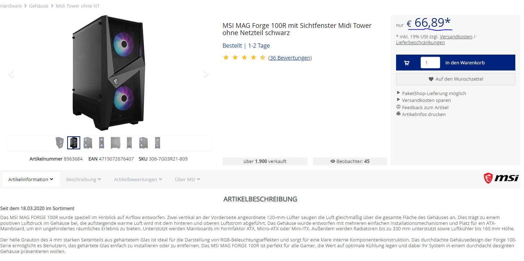The height and width of the screenshot is (261, 524).
Task: Click the quantity input field
Action: [430, 63]
